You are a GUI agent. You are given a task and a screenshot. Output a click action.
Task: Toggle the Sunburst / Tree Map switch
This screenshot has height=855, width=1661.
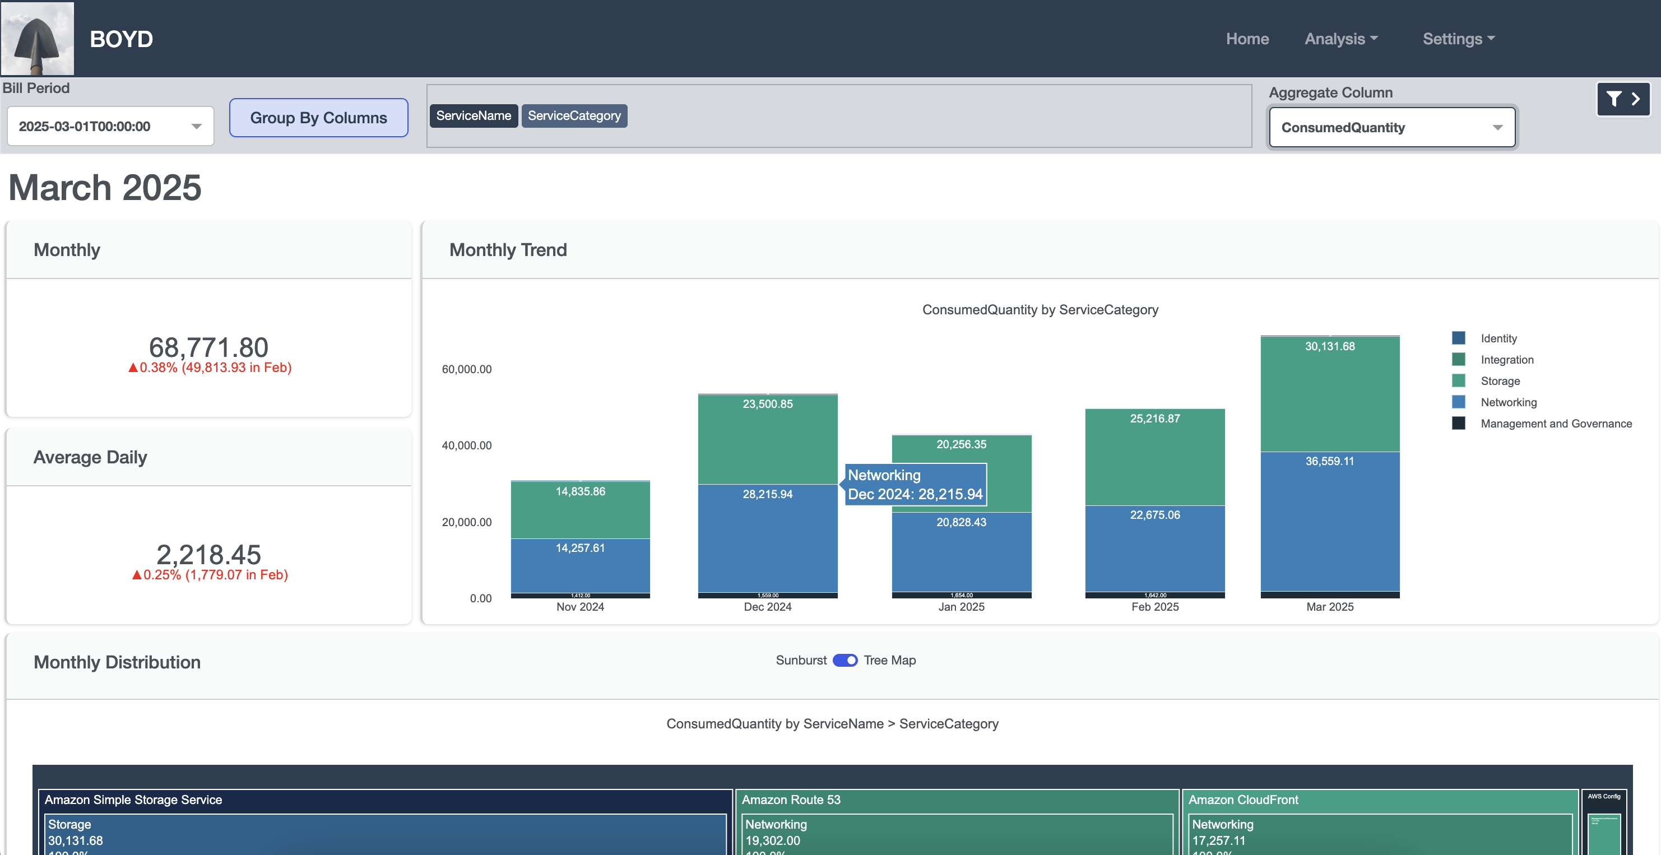[x=845, y=660]
